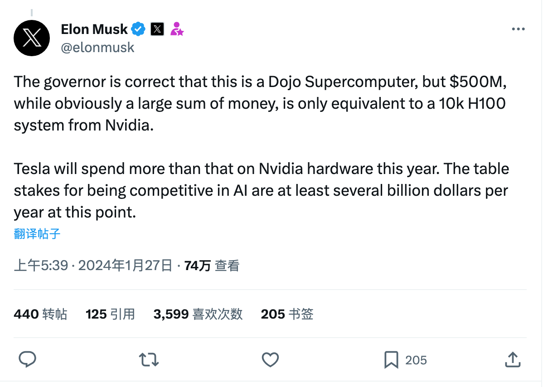Like the post with the heart icon
The width and height of the screenshot is (543, 387).
pyautogui.click(x=271, y=360)
